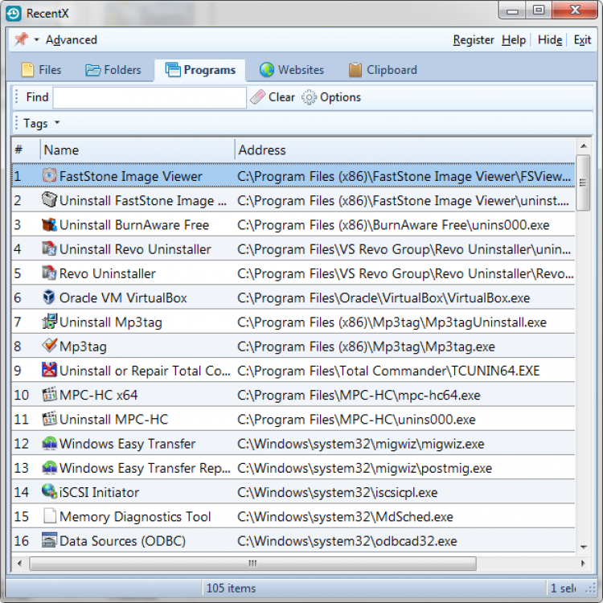Click the selection count in status bar

tap(563, 588)
